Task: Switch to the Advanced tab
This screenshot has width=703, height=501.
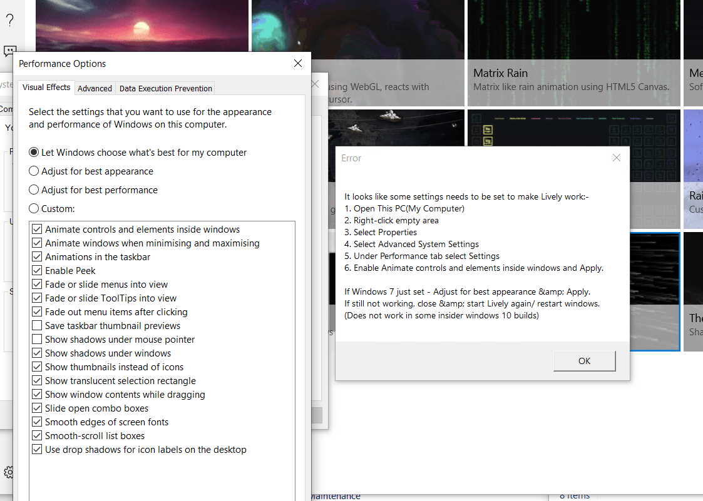Action: click(x=95, y=88)
